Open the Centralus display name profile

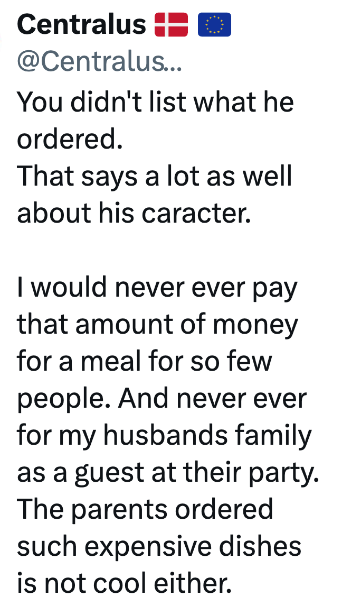pos(81,24)
